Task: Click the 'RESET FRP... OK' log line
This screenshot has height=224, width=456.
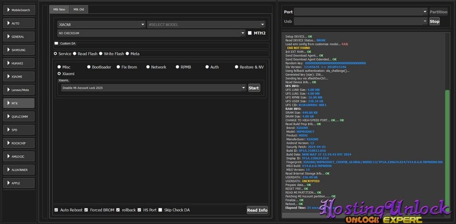Action: click(x=297, y=189)
